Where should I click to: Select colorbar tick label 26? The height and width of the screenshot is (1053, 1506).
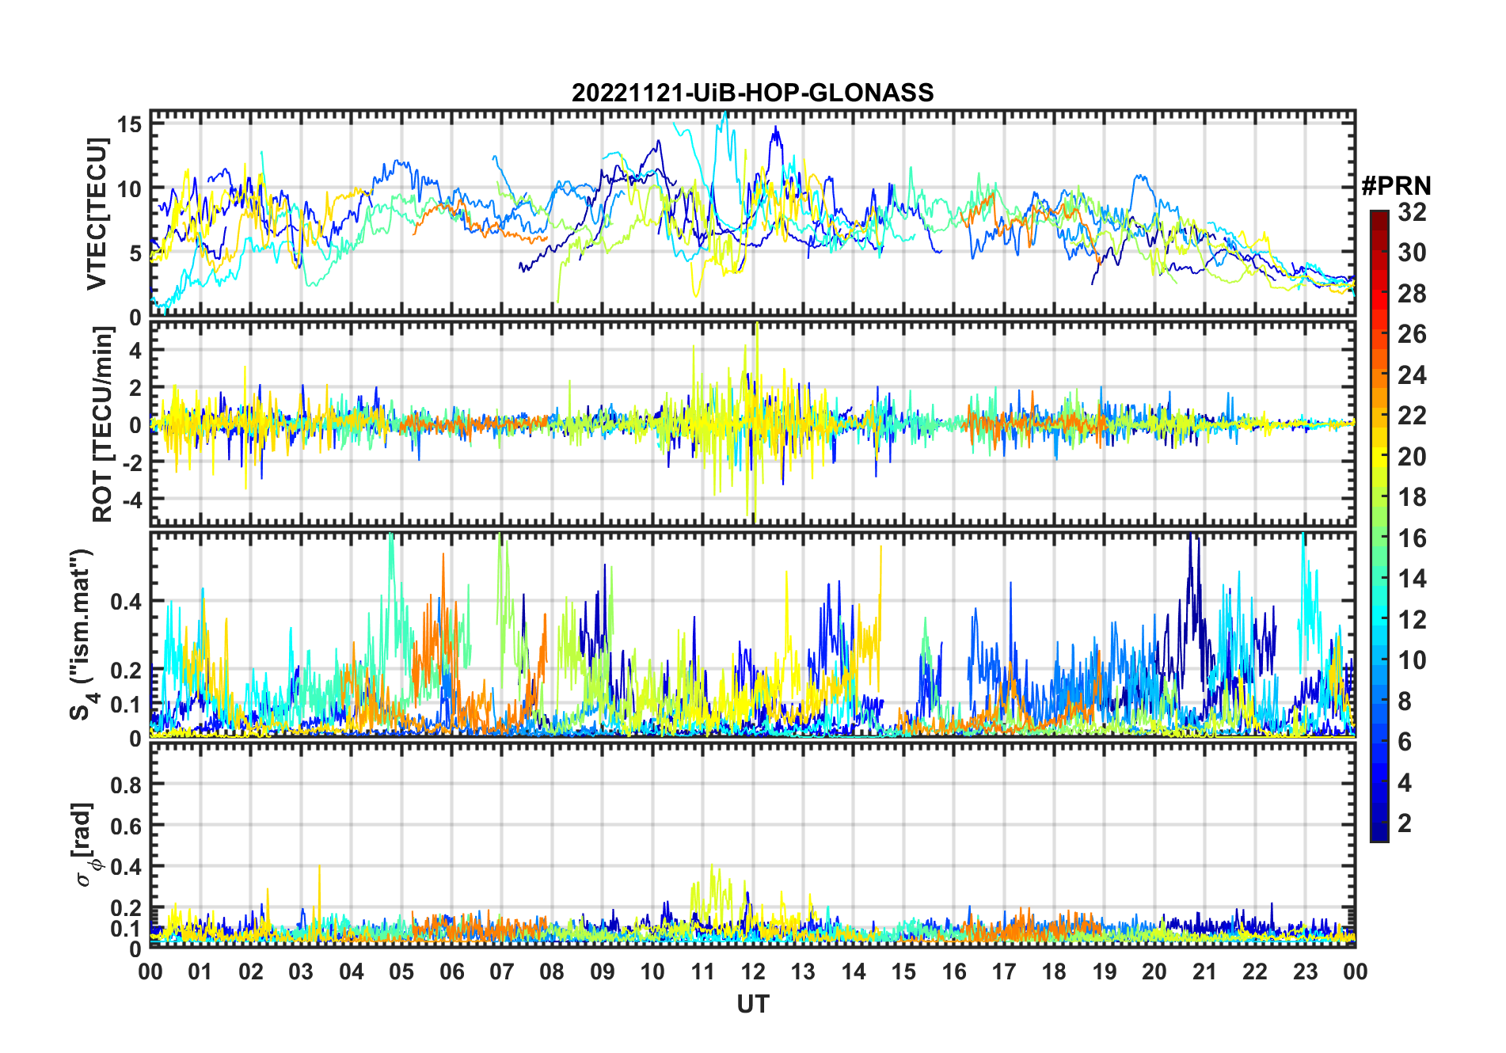1412,334
